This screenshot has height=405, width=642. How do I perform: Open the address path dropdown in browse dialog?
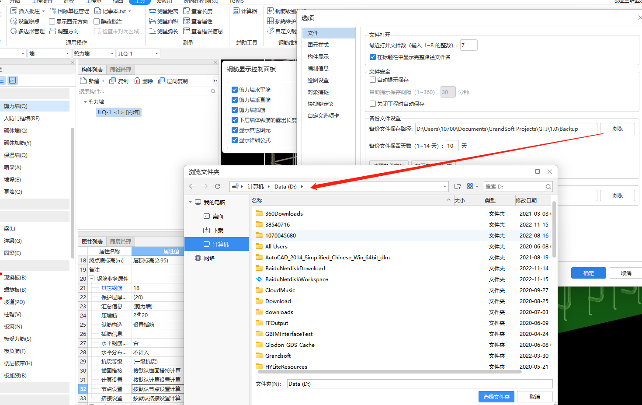[445, 186]
